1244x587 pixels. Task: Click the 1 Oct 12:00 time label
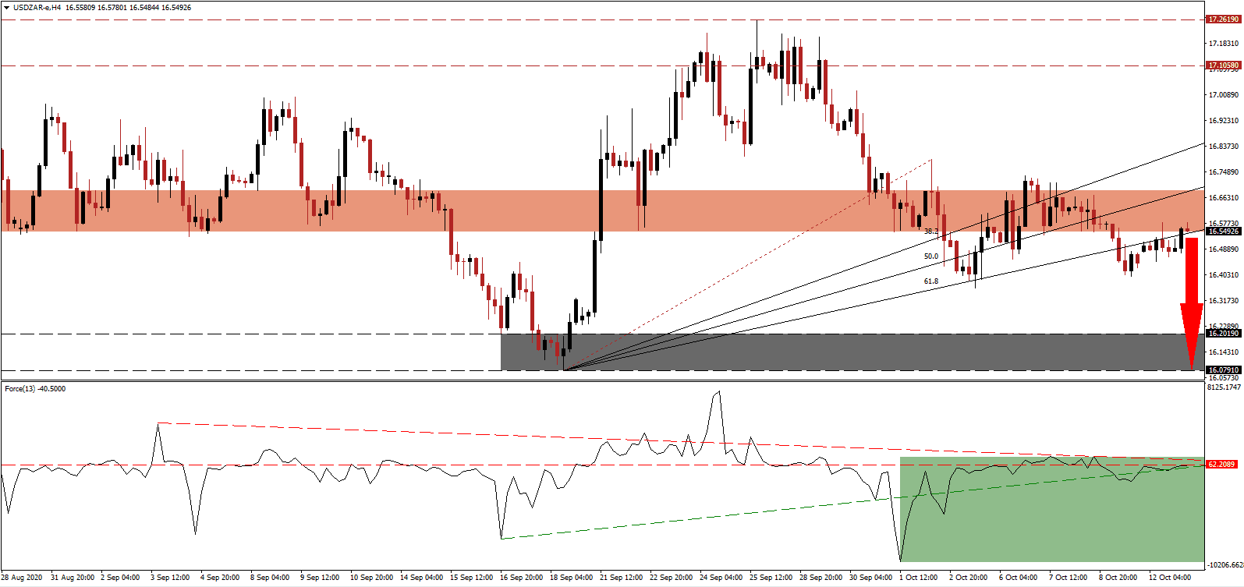point(918,578)
